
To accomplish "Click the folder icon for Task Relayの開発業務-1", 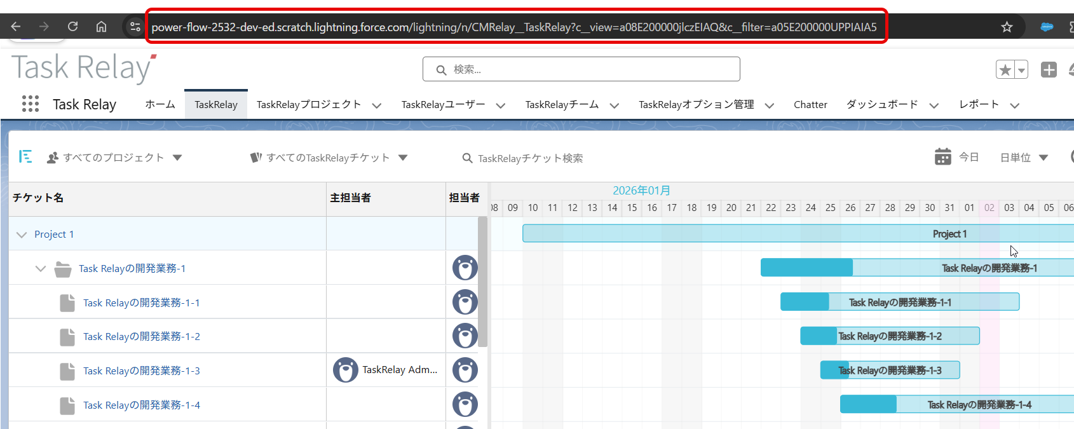I will coord(63,269).
